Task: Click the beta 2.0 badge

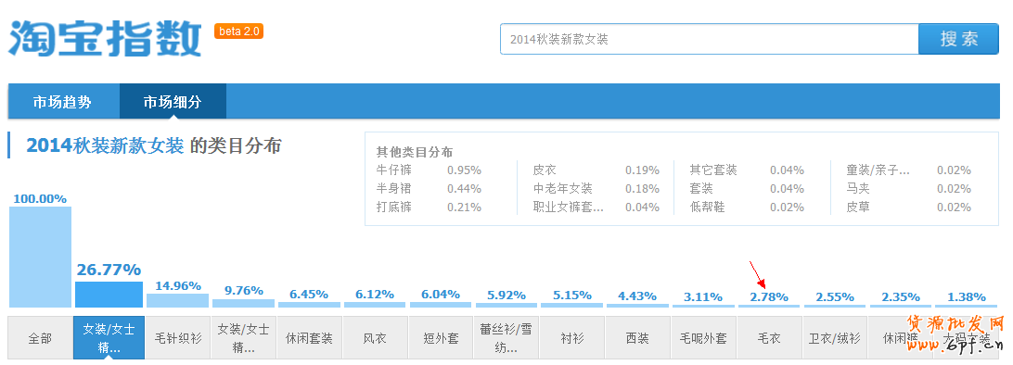Action: tap(239, 31)
